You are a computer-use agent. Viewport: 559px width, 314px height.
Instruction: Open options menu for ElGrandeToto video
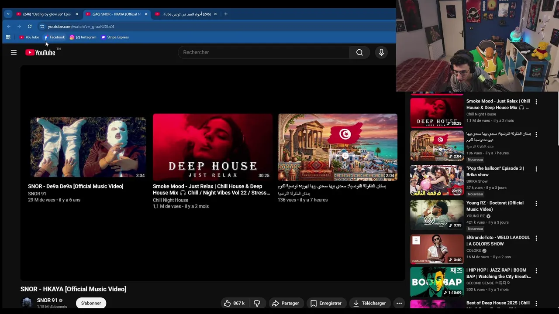tap(536, 238)
